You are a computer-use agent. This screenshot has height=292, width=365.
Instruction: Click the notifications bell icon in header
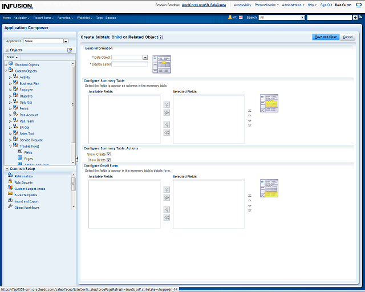[x=229, y=18]
